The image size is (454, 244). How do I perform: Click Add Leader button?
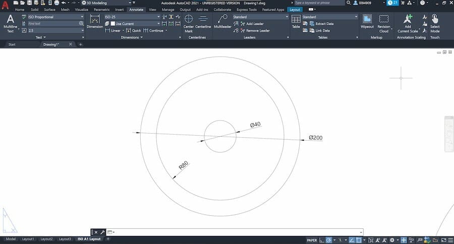252,24
